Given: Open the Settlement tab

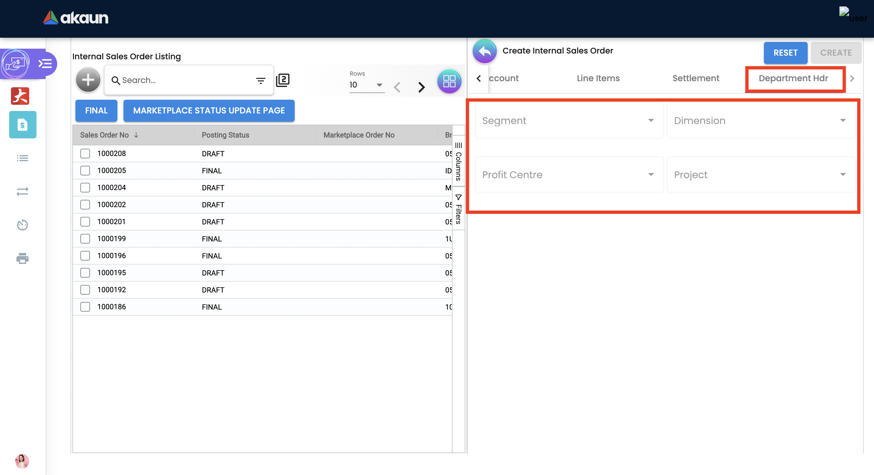Looking at the screenshot, I should click(695, 78).
